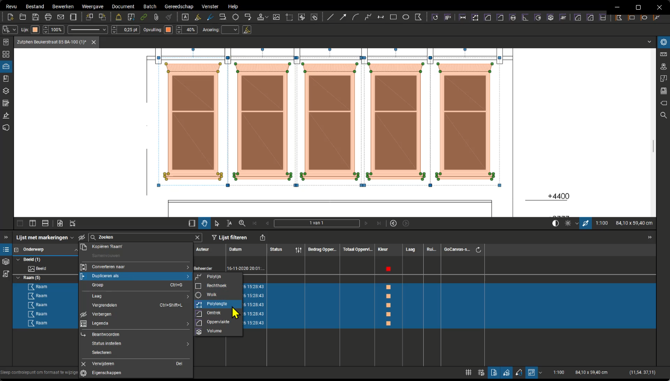670x381 pixels.
Task: Focus the Zoeken search field
Action: coord(145,237)
